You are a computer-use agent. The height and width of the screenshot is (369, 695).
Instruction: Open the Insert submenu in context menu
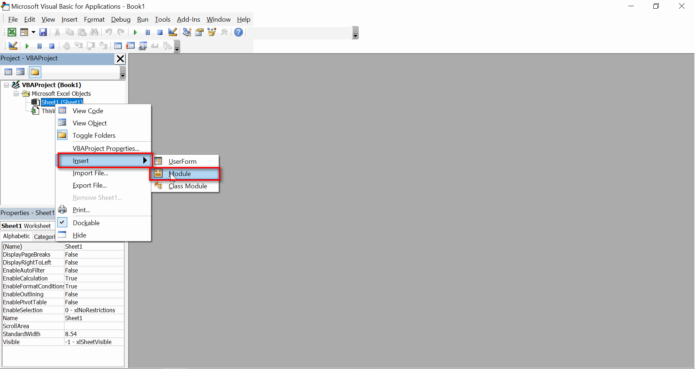[104, 161]
